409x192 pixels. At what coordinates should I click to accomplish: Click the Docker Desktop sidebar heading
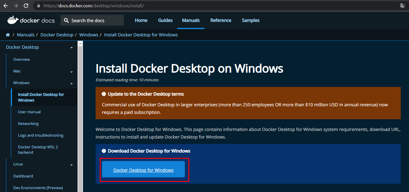coord(22,47)
